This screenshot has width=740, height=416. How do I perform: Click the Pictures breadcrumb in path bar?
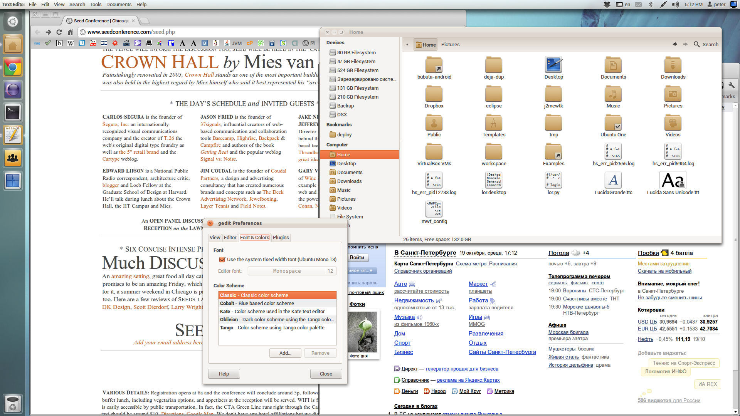pyautogui.click(x=450, y=45)
